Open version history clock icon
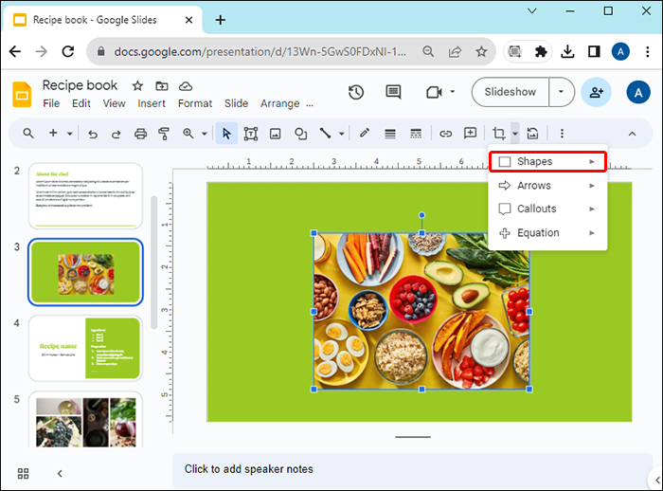The width and height of the screenshot is (663, 491). coord(356,92)
